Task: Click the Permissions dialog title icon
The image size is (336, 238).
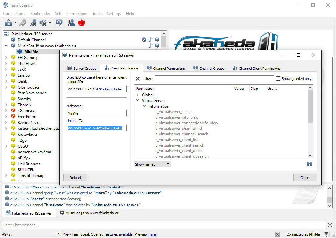Action: coord(64,55)
